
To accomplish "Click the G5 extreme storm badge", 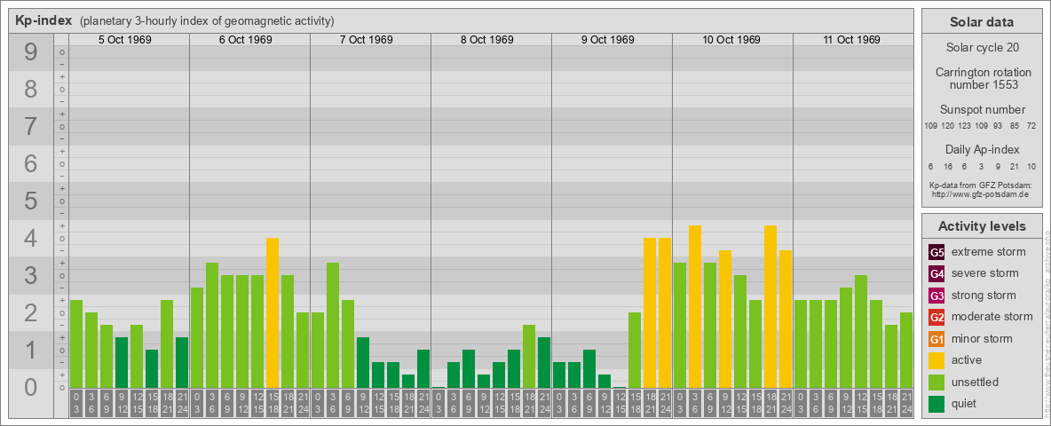I will 936,253.
